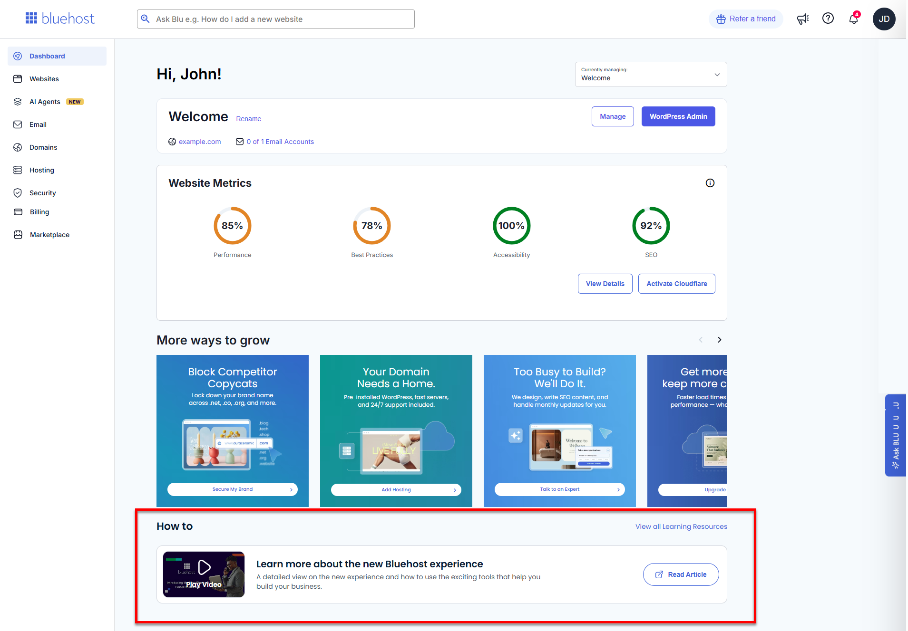
Task: Click Activate Cloudflare button
Action: click(x=676, y=284)
